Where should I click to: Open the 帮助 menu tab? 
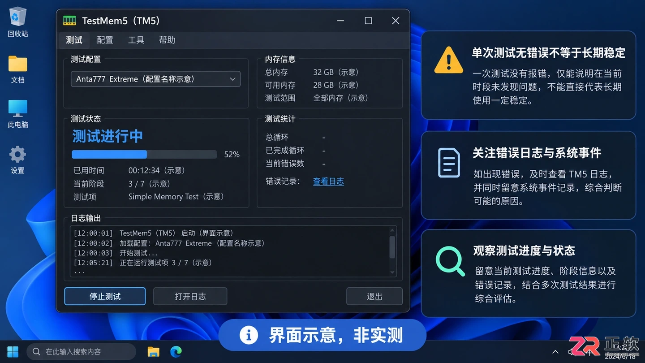pos(167,40)
